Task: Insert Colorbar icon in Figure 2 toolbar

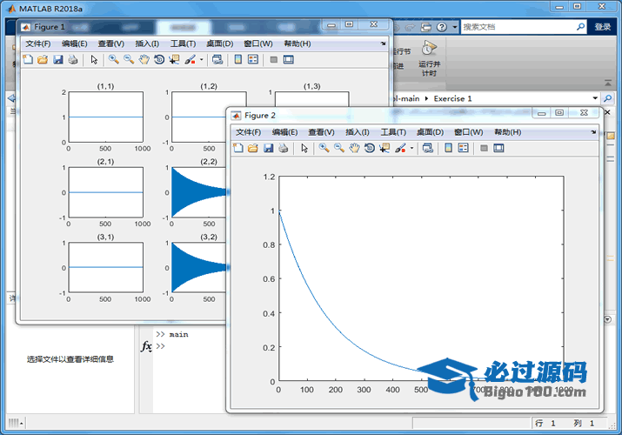Action: click(448, 148)
